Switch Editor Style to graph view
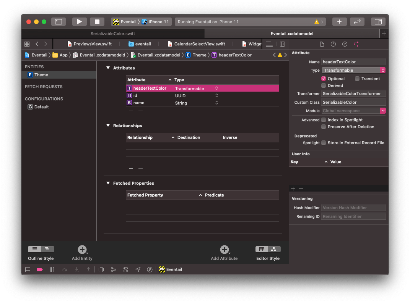The height and width of the screenshot is (303, 410). 274,249
